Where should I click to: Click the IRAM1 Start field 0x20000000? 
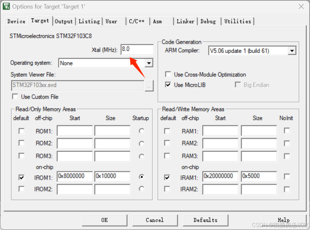click(x=220, y=176)
